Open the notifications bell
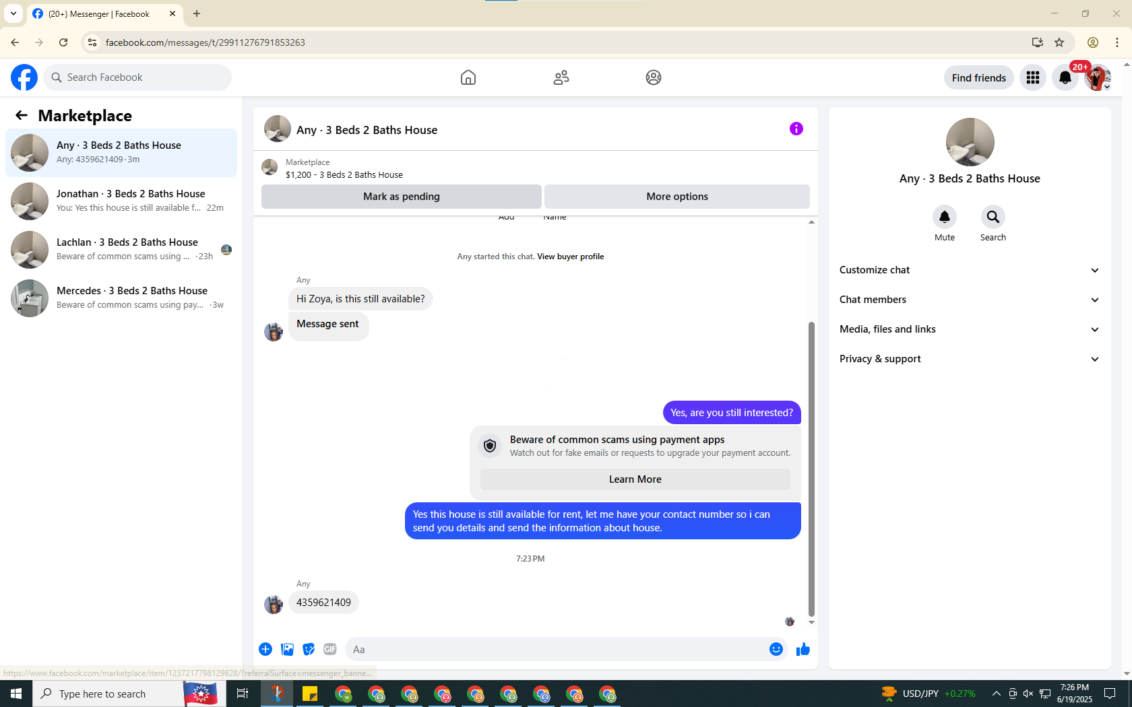 click(x=1065, y=77)
